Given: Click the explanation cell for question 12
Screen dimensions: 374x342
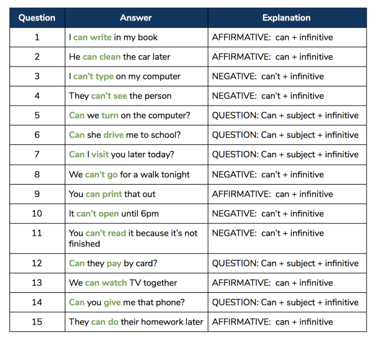Looking at the screenshot, I should [287, 263].
